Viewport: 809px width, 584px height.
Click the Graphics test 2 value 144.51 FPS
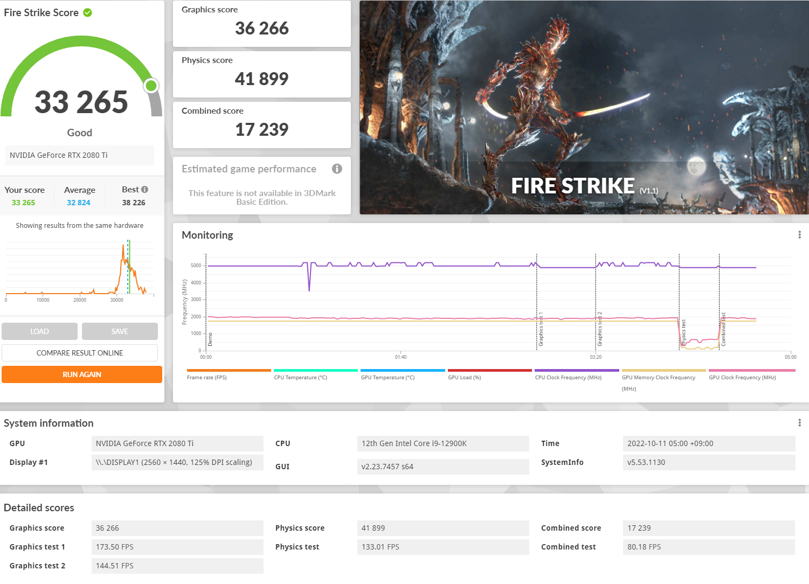(x=177, y=566)
